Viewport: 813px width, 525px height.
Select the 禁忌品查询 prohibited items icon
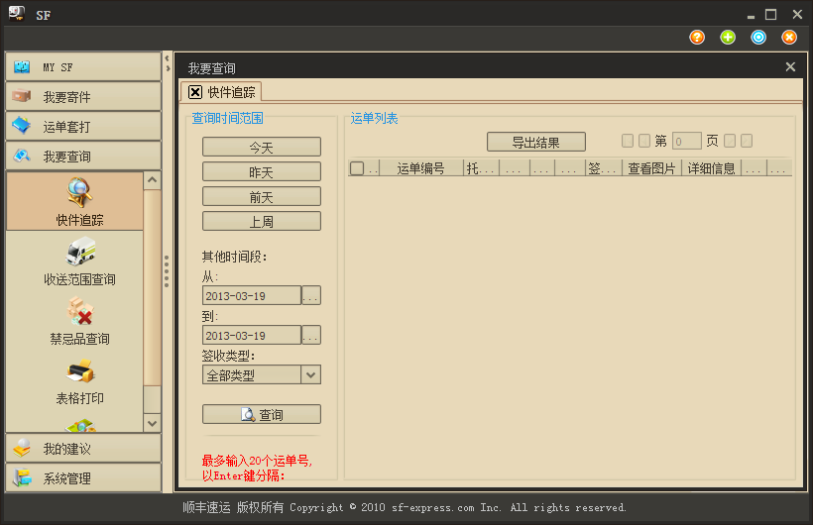coord(80,310)
